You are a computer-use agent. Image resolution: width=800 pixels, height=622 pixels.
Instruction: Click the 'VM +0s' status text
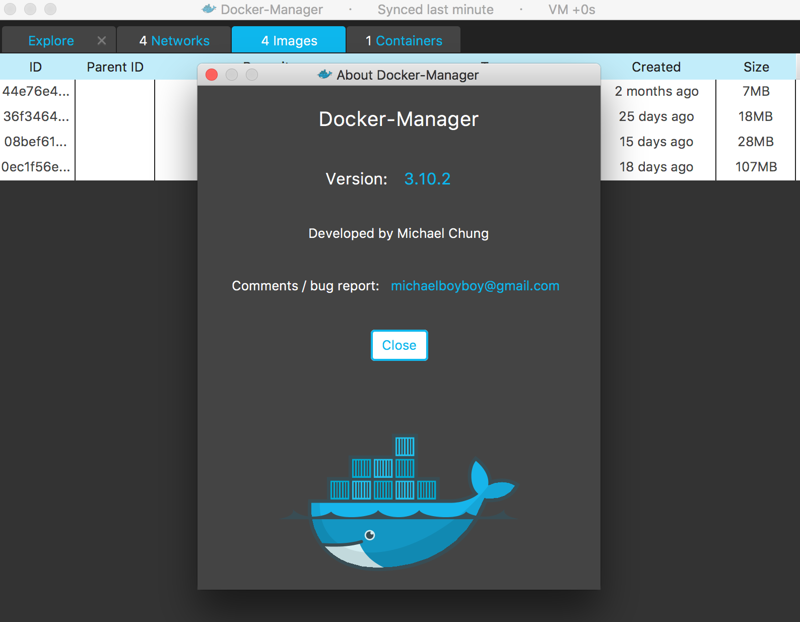pos(572,10)
